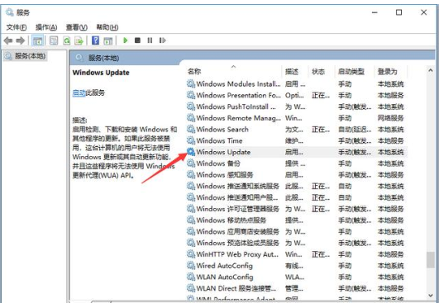Click the vertical scrollbar thumb
Screen dimensions: 439x303
(431, 260)
